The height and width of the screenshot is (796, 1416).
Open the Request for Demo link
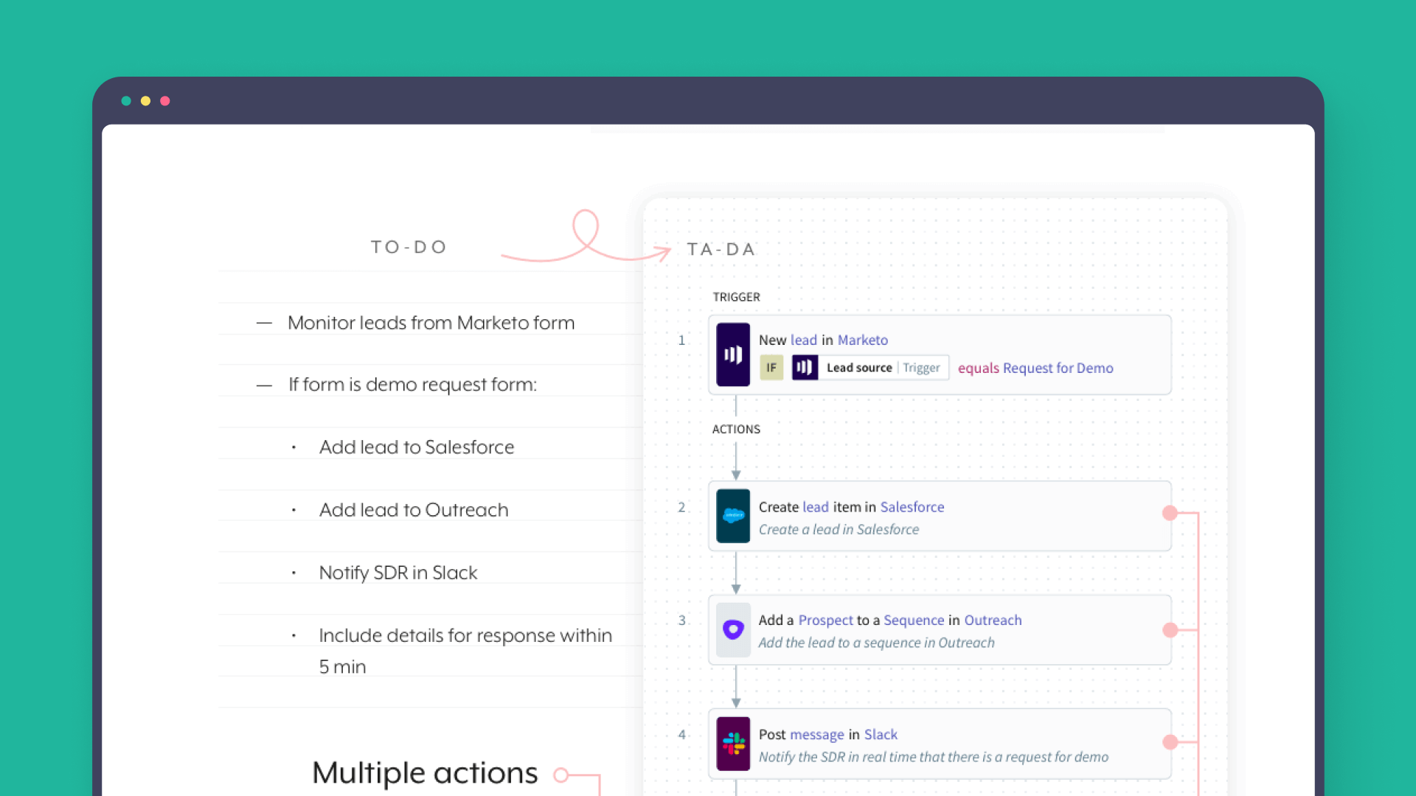[x=1058, y=368]
